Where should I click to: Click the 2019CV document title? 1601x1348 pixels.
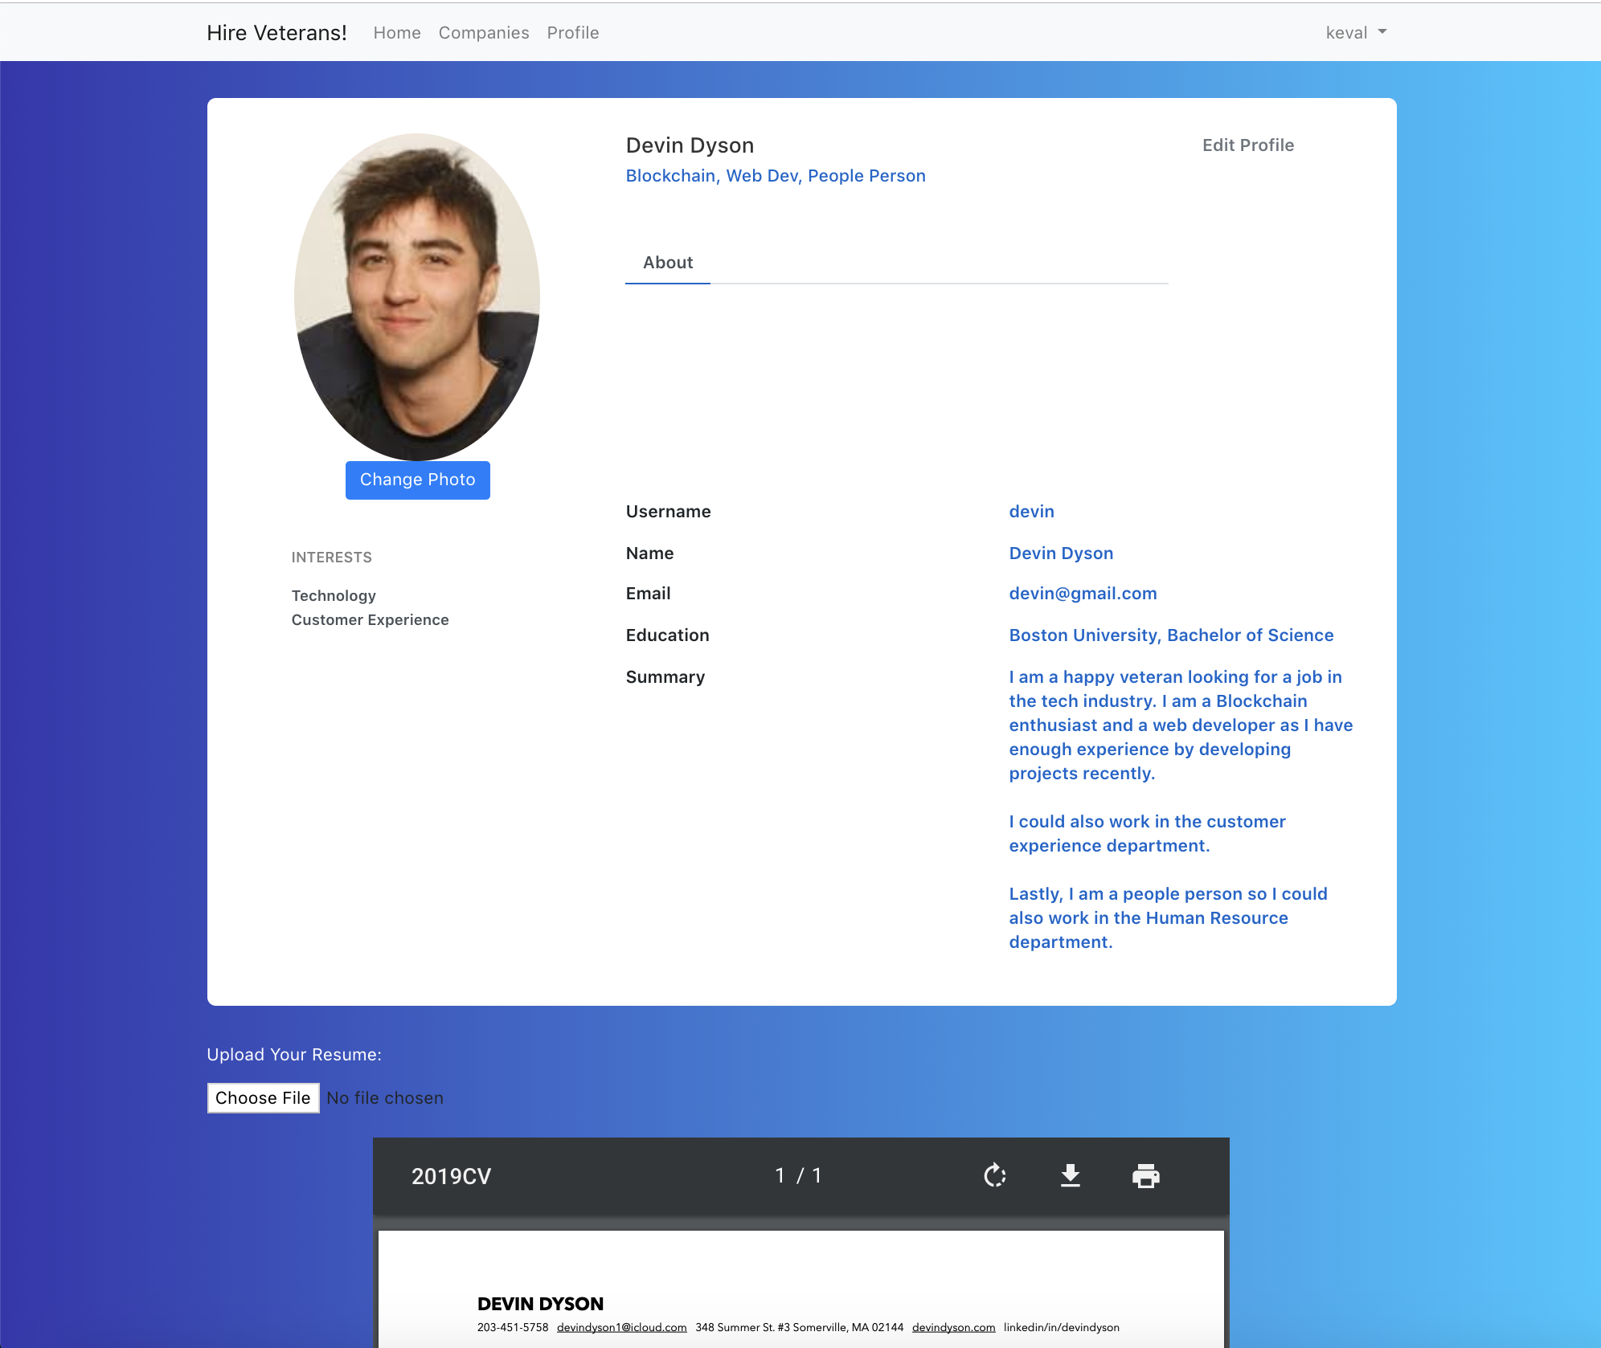[451, 1177]
